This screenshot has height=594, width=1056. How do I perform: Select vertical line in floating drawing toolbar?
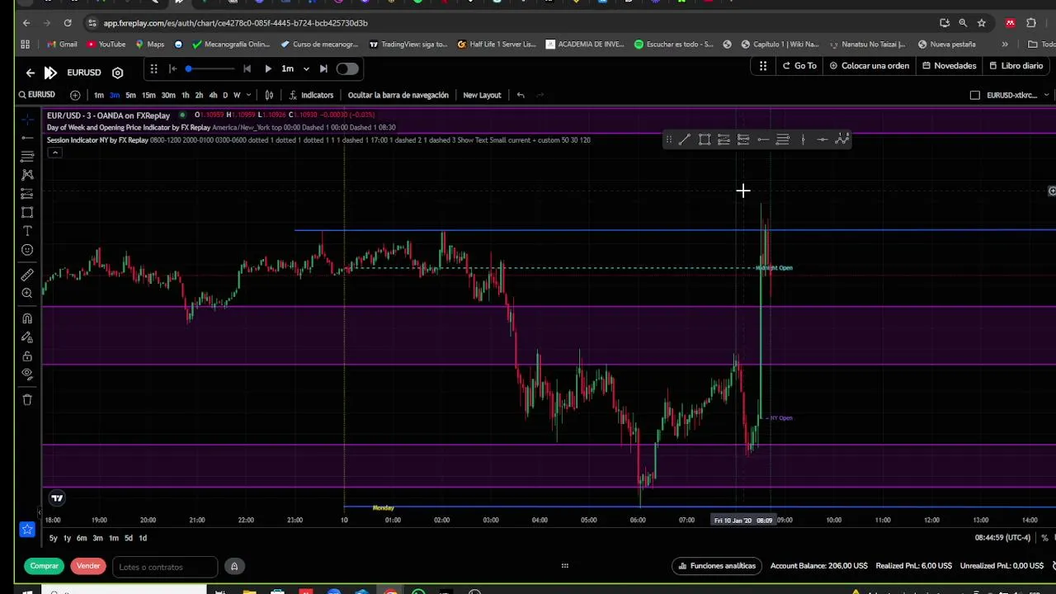click(x=803, y=139)
